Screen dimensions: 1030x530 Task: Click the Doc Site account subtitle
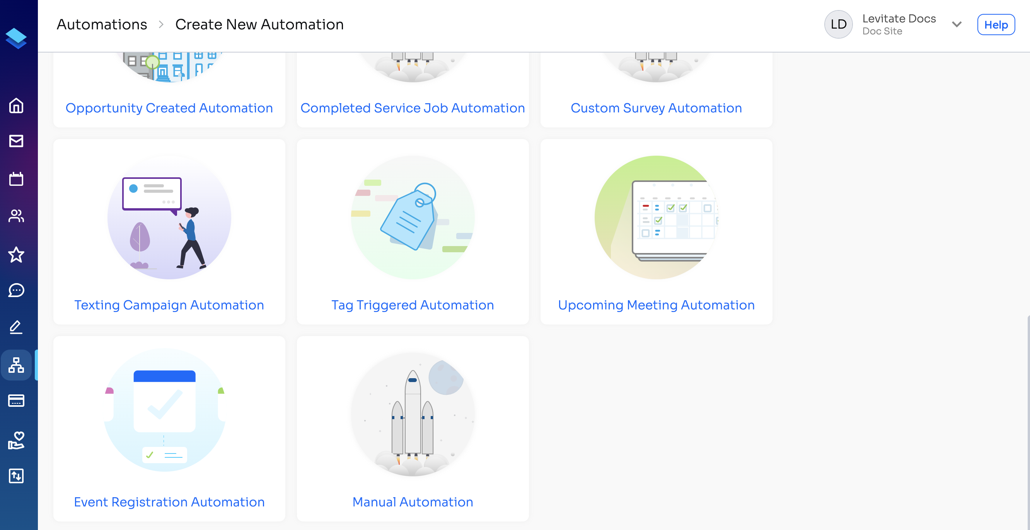[x=882, y=31]
